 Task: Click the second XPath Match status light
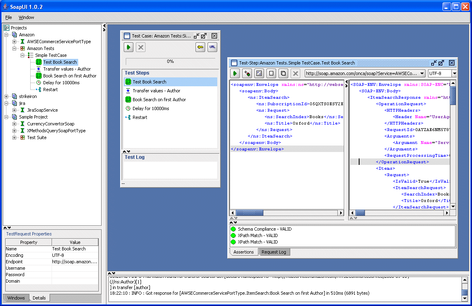233,242
